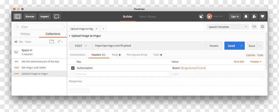Open the Body tab
Screen dimensions: 279x112
[x=116, y=55]
